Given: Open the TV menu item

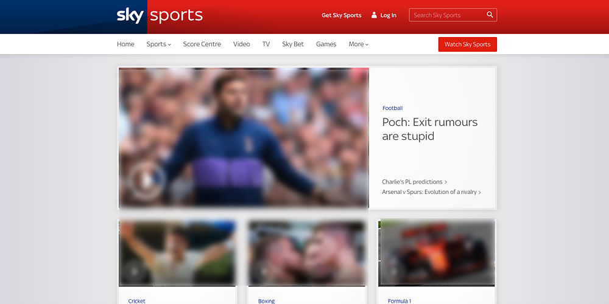Looking at the screenshot, I should pyautogui.click(x=266, y=44).
